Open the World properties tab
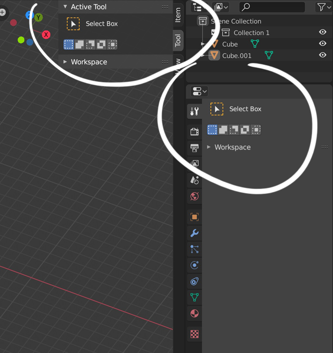The width and height of the screenshot is (333, 353). 195,197
